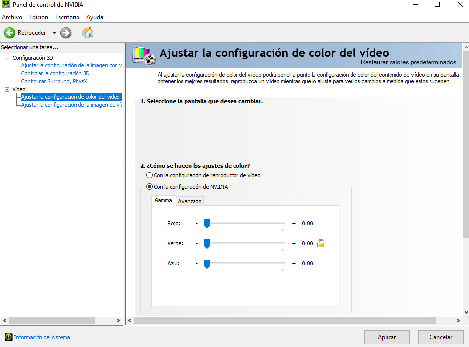Click the main panel scroll up arrow
The width and height of the screenshot is (469, 347).
pyautogui.click(x=466, y=47)
